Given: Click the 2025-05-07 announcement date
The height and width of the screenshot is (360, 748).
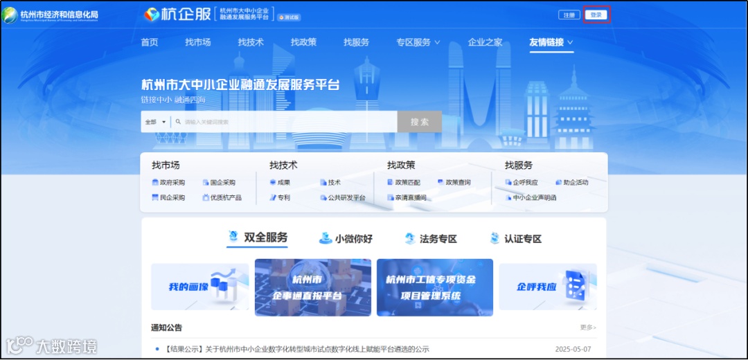Looking at the screenshot, I should (x=573, y=349).
